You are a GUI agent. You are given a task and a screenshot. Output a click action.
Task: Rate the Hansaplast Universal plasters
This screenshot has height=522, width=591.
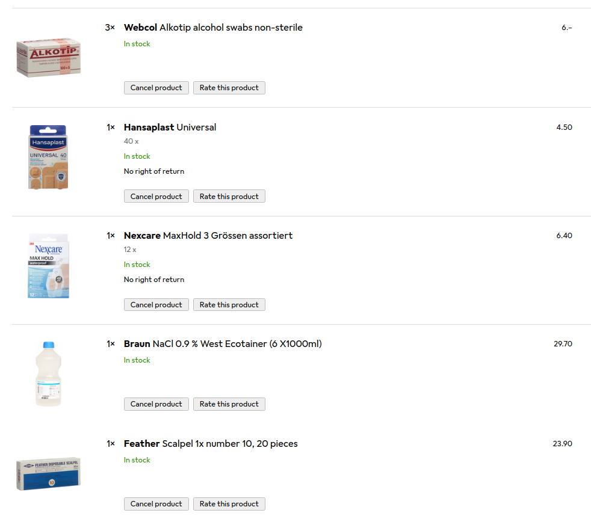click(229, 197)
